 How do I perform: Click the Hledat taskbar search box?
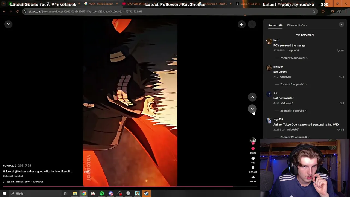35,193
